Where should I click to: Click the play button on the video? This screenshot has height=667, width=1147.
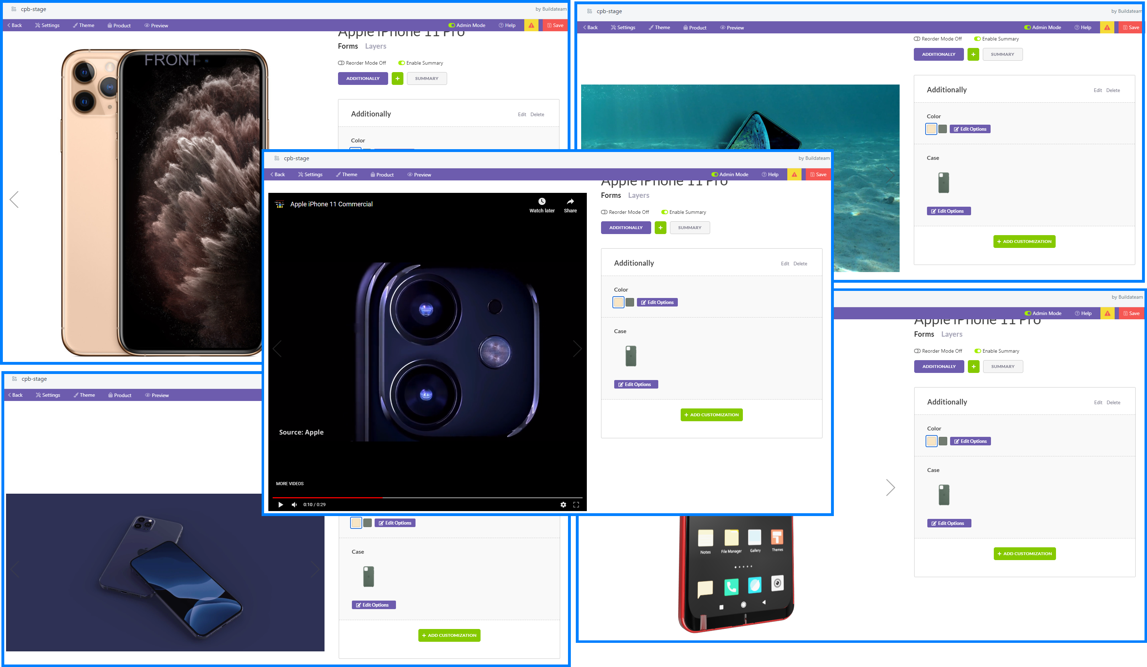[x=280, y=504]
